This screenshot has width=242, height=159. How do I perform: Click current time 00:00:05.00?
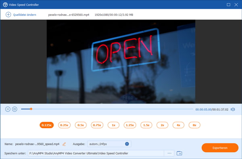tap(203, 110)
